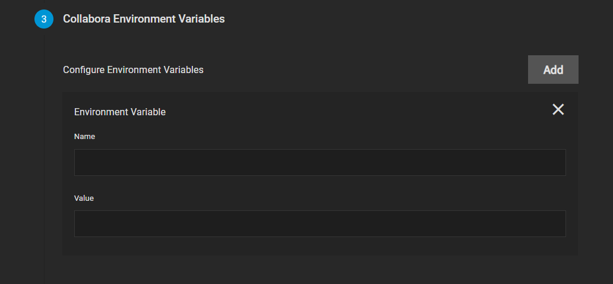Image resolution: width=613 pixels, height=284 pixels.
Task: Remove the Environment Variable entry with X
Action: [x=558, y=109]
